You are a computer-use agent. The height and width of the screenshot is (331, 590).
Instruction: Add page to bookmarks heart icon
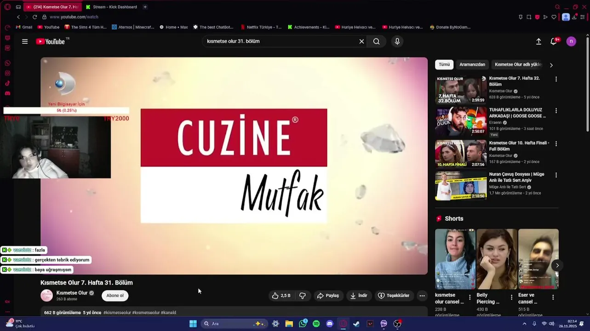[x=554, y=17]
